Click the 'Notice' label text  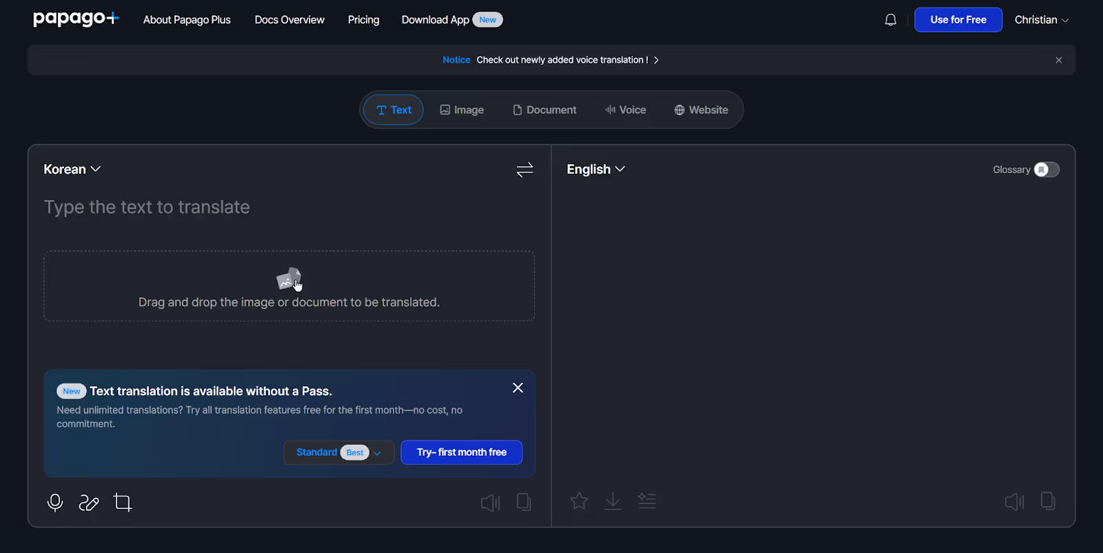tap(456, 60)
